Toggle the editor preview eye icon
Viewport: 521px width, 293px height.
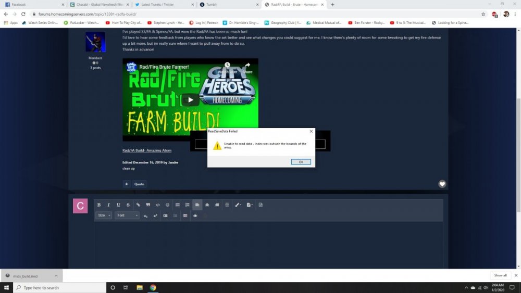[195, 215]
